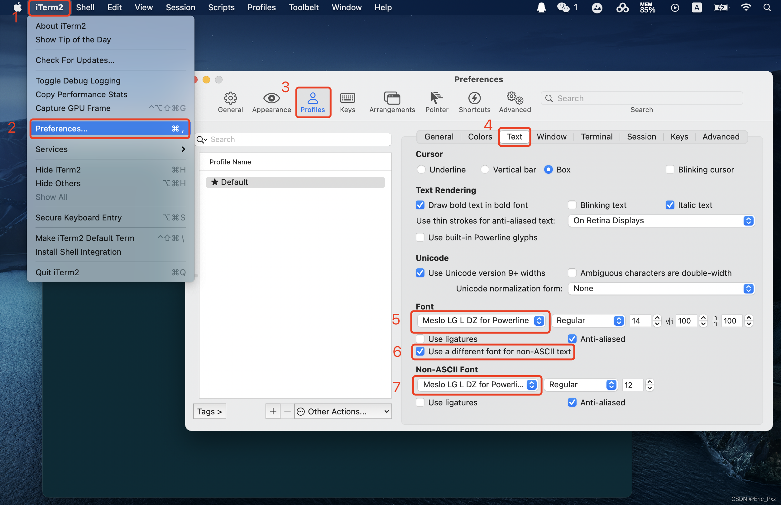Click the Preferences toolbar Search field
The image size is (781, 505).
(641, 98)
